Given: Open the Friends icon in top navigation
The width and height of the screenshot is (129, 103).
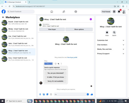Looking at the screenshot, I should point(64,12).
